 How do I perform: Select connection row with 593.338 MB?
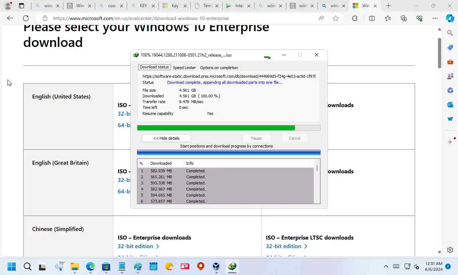point(225,183)
